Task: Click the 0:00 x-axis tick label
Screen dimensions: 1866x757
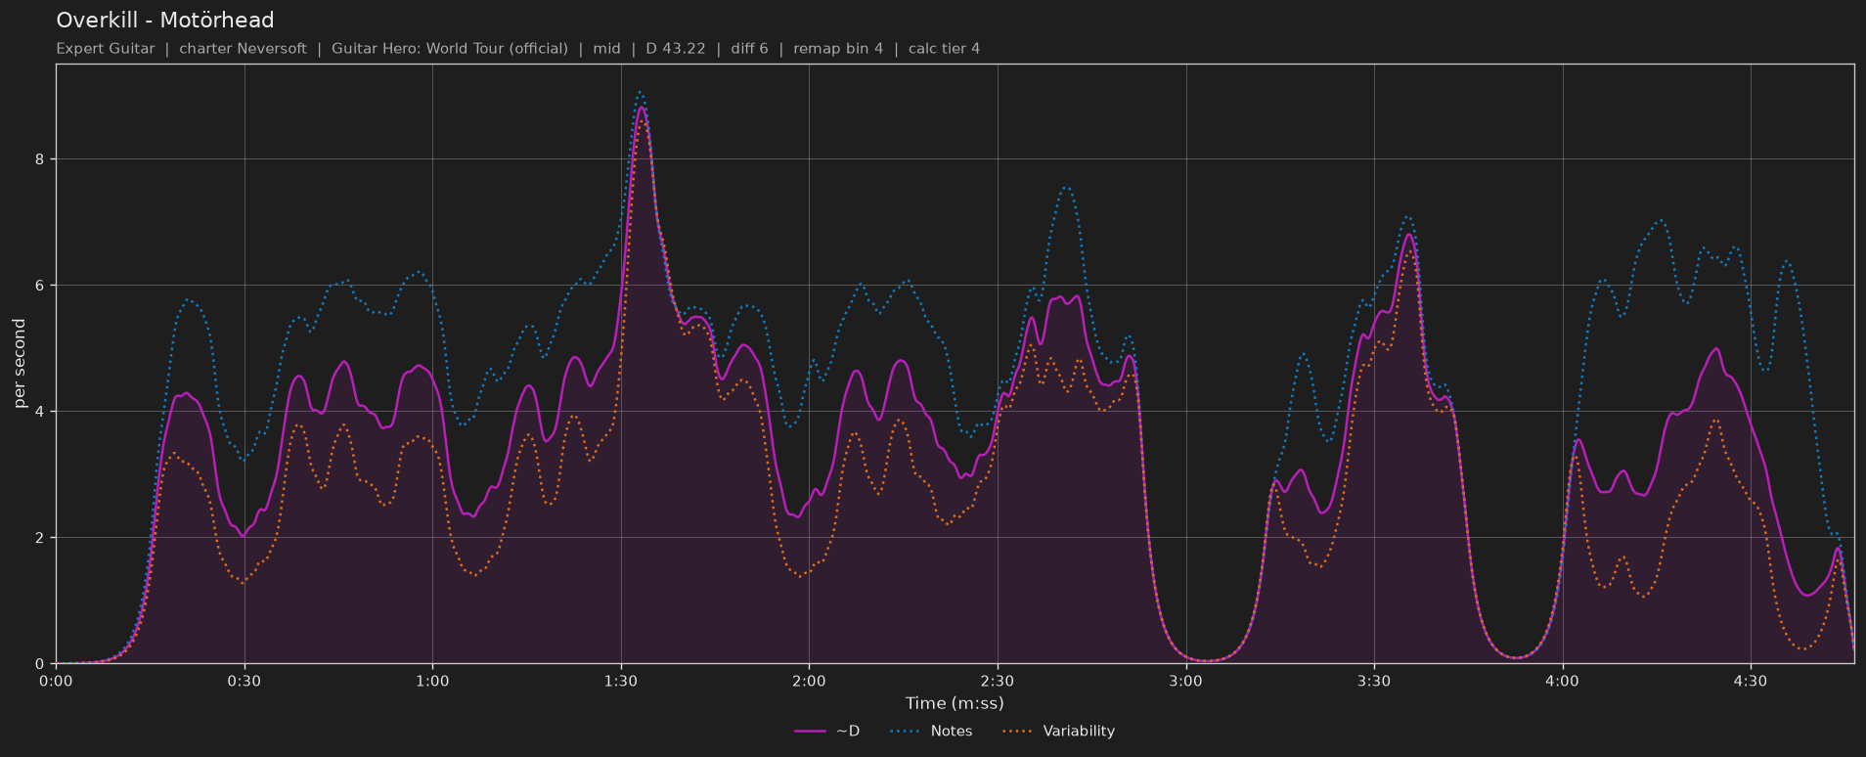Action: 56,681
